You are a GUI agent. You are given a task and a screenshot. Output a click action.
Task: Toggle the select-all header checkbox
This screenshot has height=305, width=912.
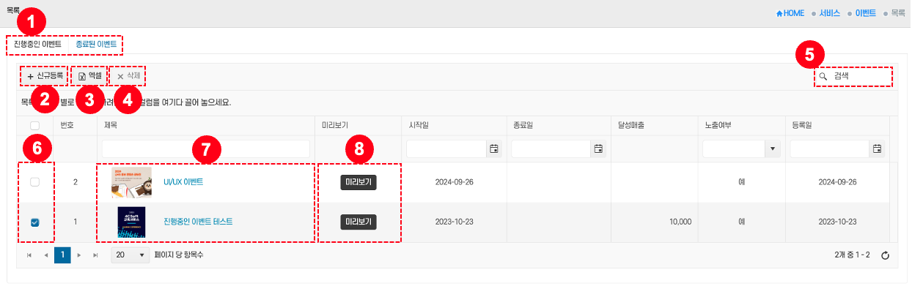34,126
